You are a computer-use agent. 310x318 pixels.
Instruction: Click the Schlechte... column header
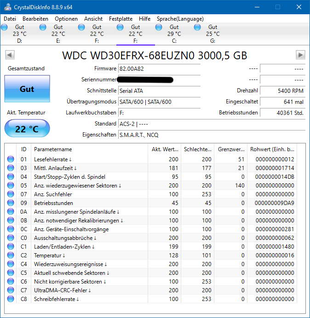(197, 149)
